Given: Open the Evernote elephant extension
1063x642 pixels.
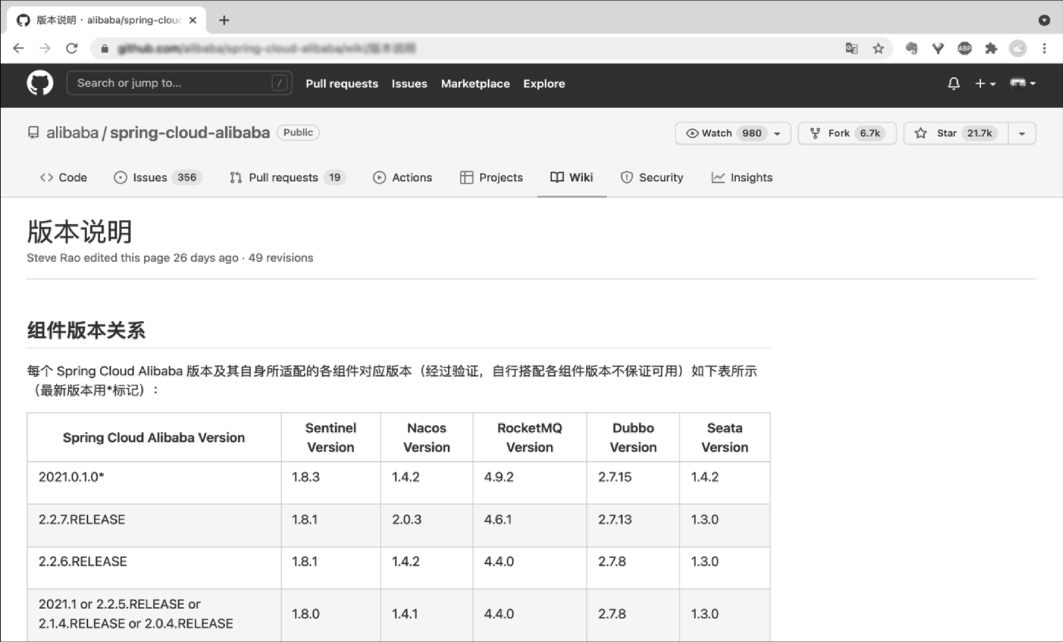Looking at the screenshot, I should [911, 48].
